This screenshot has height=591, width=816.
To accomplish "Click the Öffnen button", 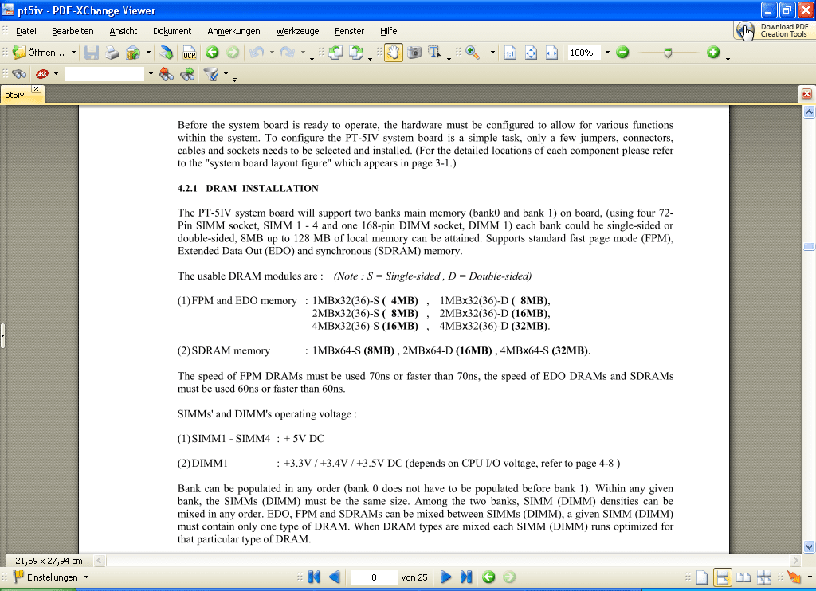I will [x=40, y=53].
